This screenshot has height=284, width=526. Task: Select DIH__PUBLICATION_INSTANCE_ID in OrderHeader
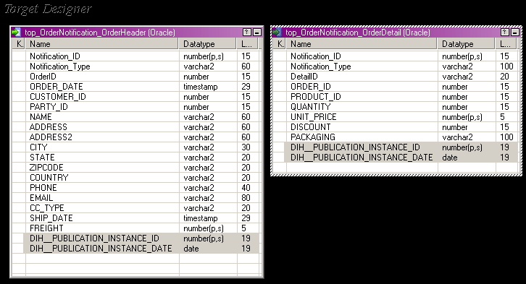135,238
